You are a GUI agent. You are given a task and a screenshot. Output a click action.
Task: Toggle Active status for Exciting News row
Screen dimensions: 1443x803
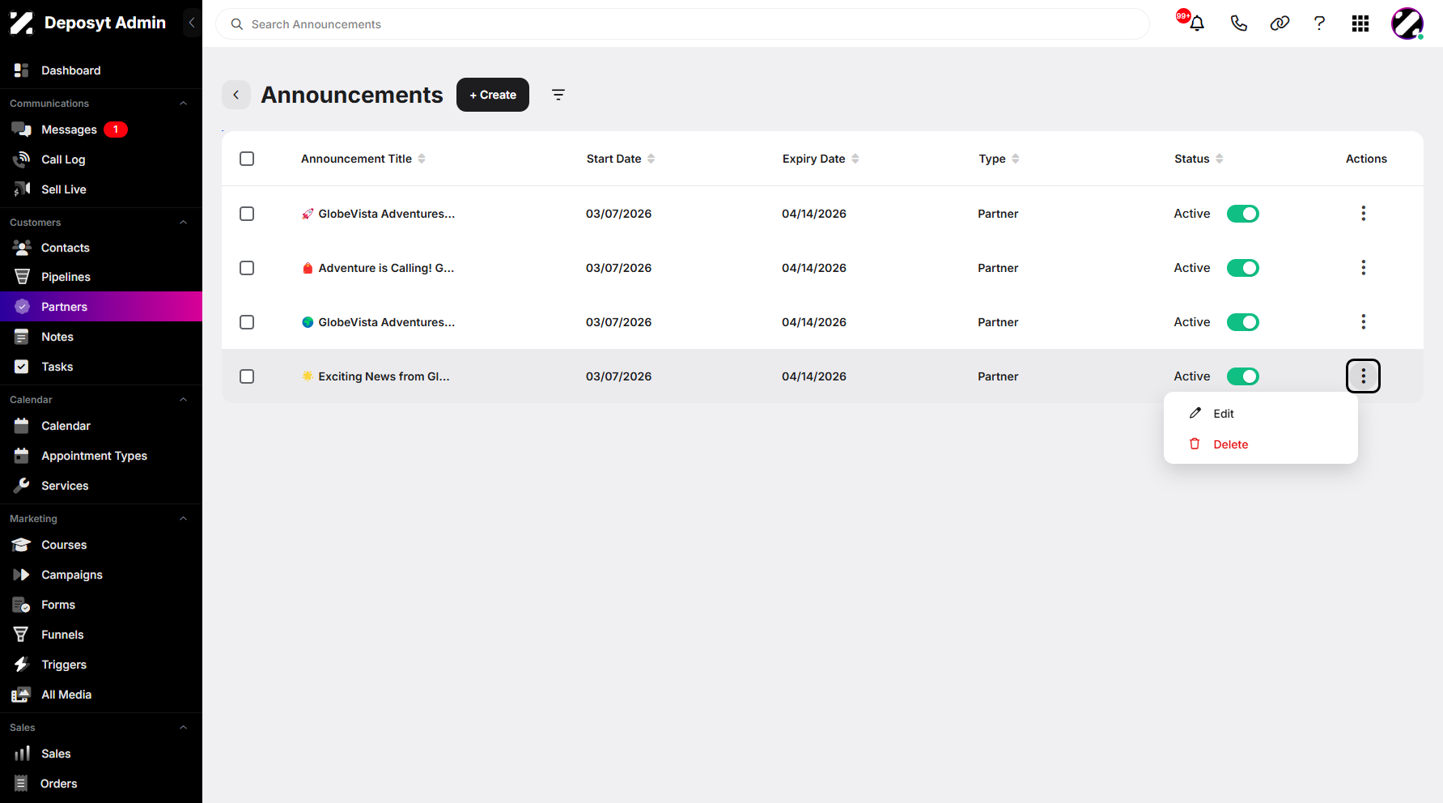coord(1242,376)
